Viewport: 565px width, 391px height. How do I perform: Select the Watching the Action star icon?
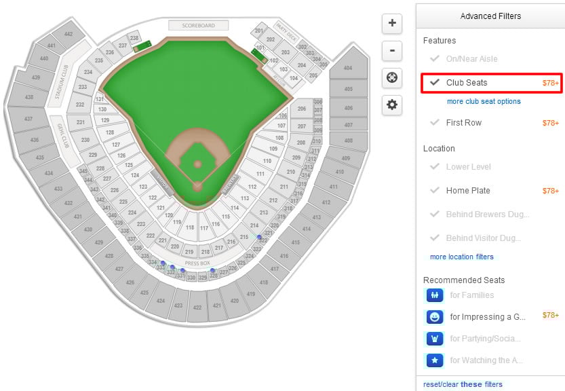coord(435,360)
